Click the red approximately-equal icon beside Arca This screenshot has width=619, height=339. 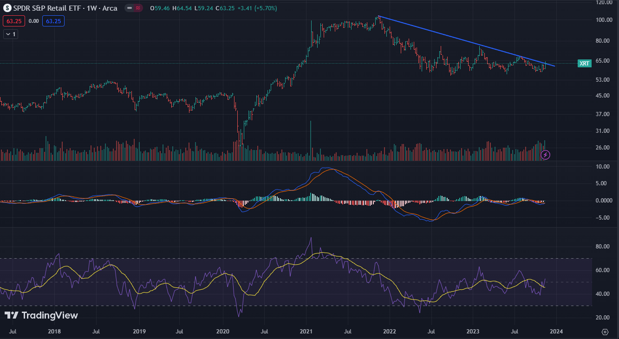coord(138,8)
